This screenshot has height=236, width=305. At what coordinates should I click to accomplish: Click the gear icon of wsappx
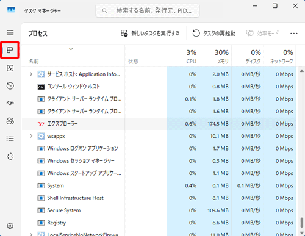click(41, 136)
